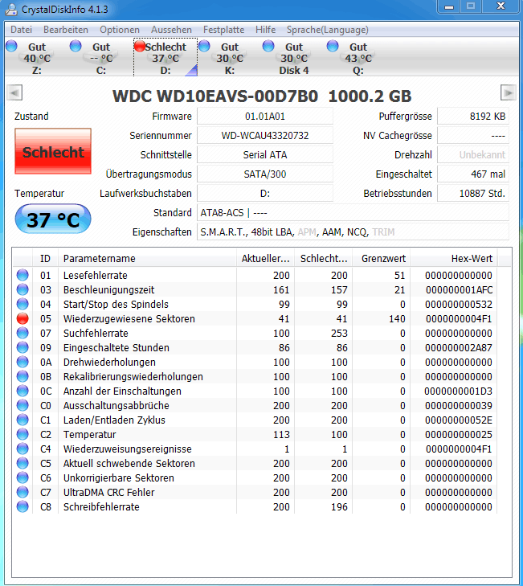This screenshot has height=586, width=523.
Task: Open the Festplatte menu
Action: [224, 30]
